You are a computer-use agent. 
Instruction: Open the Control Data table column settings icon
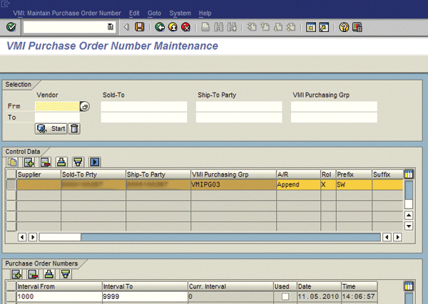point(409,174)
